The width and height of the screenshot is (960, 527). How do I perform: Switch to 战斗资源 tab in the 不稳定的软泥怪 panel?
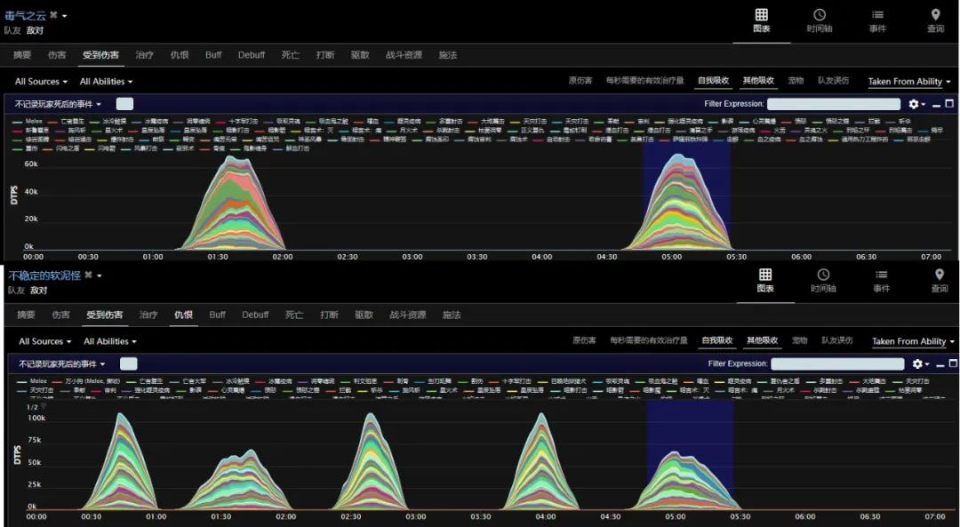pos(408,315)
